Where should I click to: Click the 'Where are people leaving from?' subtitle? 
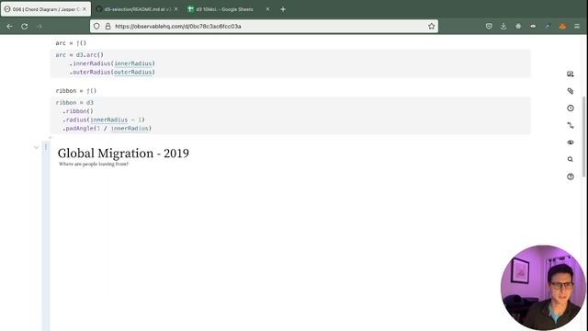(94, 164)
